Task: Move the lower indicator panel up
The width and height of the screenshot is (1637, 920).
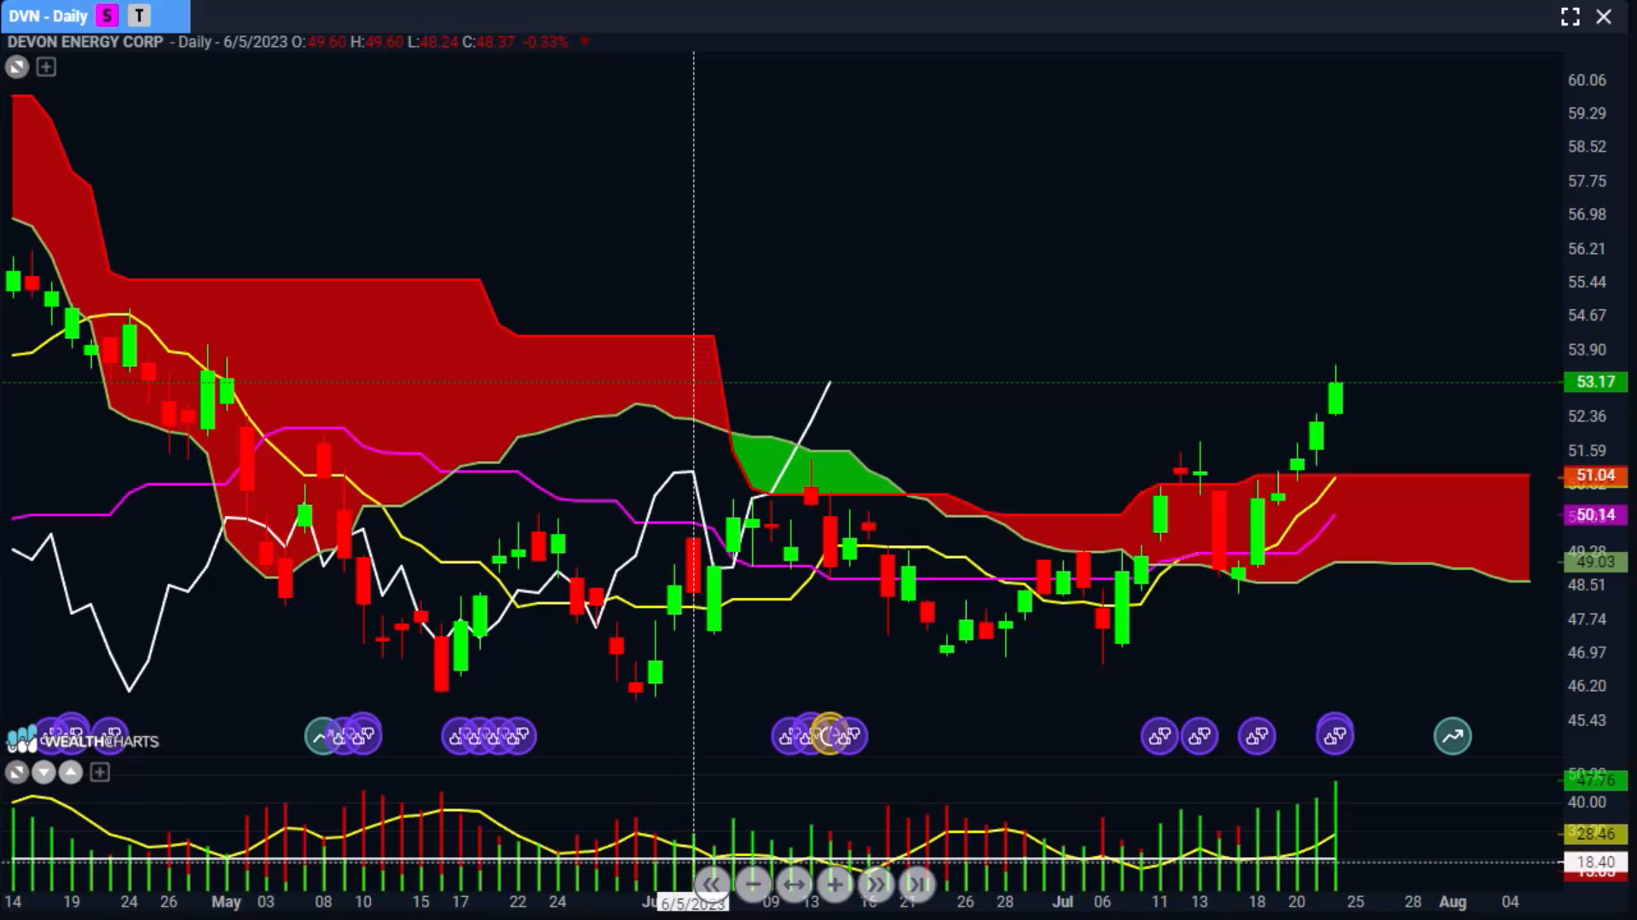Action: [x=71, y=773]
